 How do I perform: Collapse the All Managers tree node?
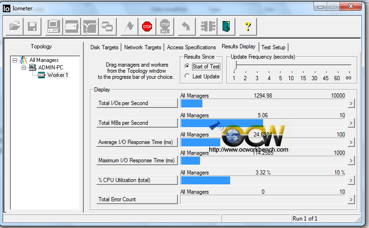coord(15,60)
